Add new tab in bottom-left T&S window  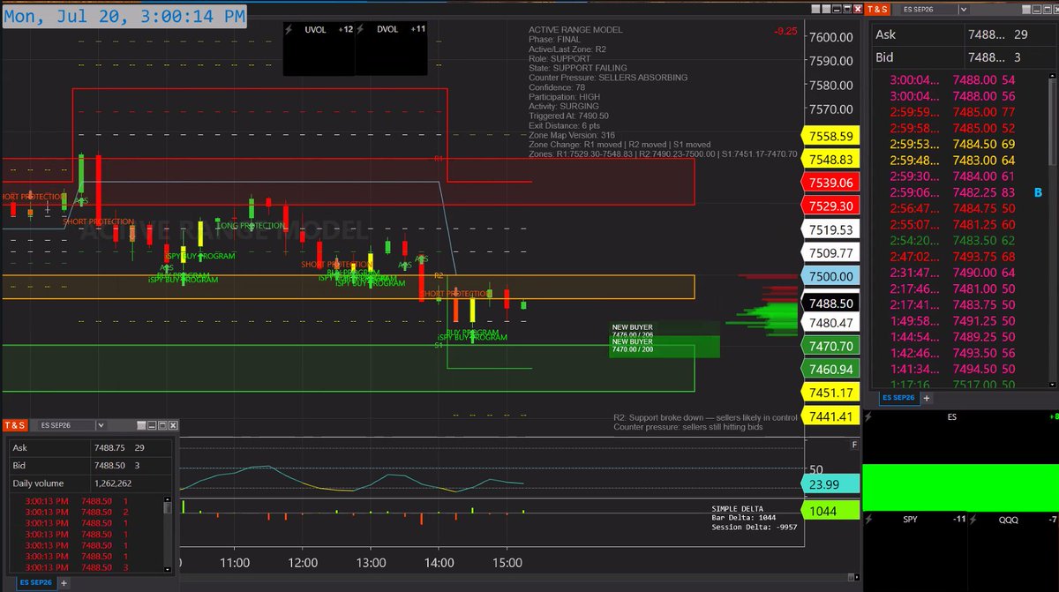pos(64,583)
